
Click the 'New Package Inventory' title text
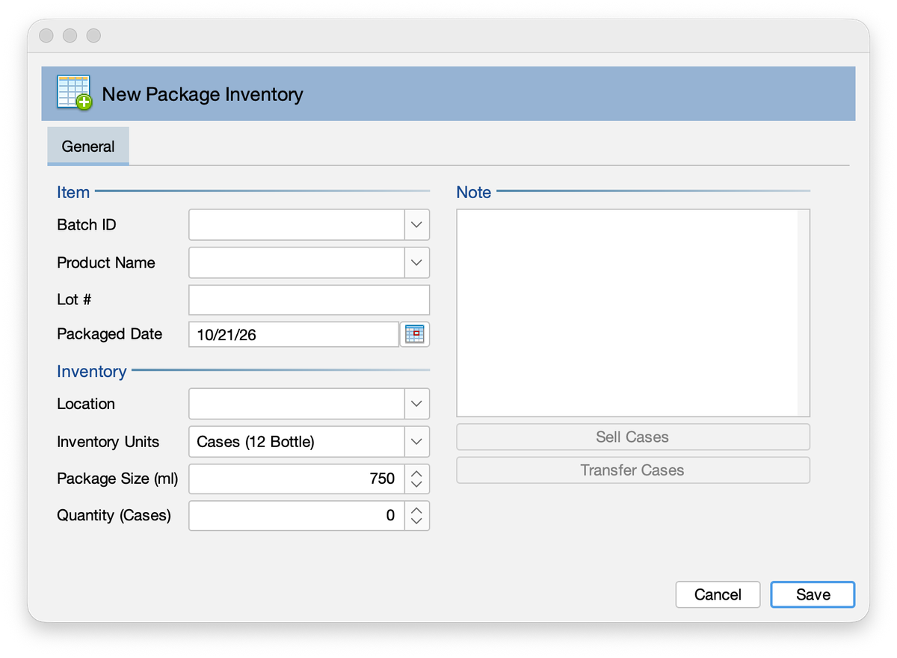203,94
